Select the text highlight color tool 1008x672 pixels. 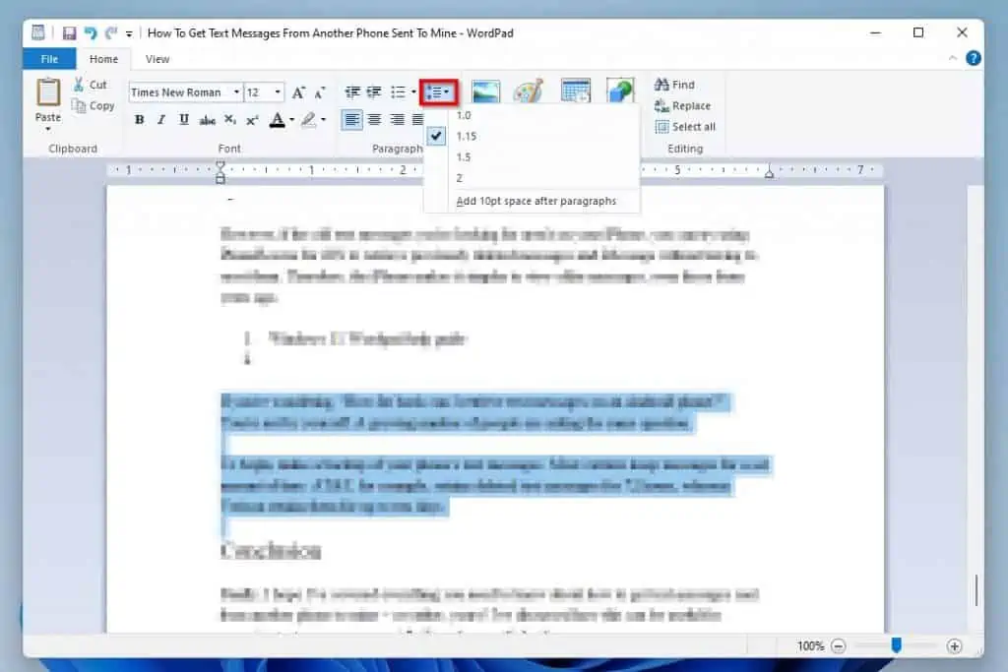click(x=308, y=119)
